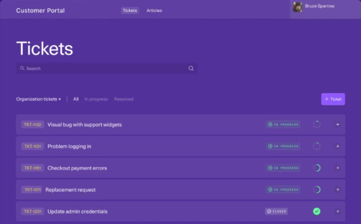Click the In Progress badge for Replacement request
Screen dimensions: 361x224
pyautogui.click(x=283, y=190)
